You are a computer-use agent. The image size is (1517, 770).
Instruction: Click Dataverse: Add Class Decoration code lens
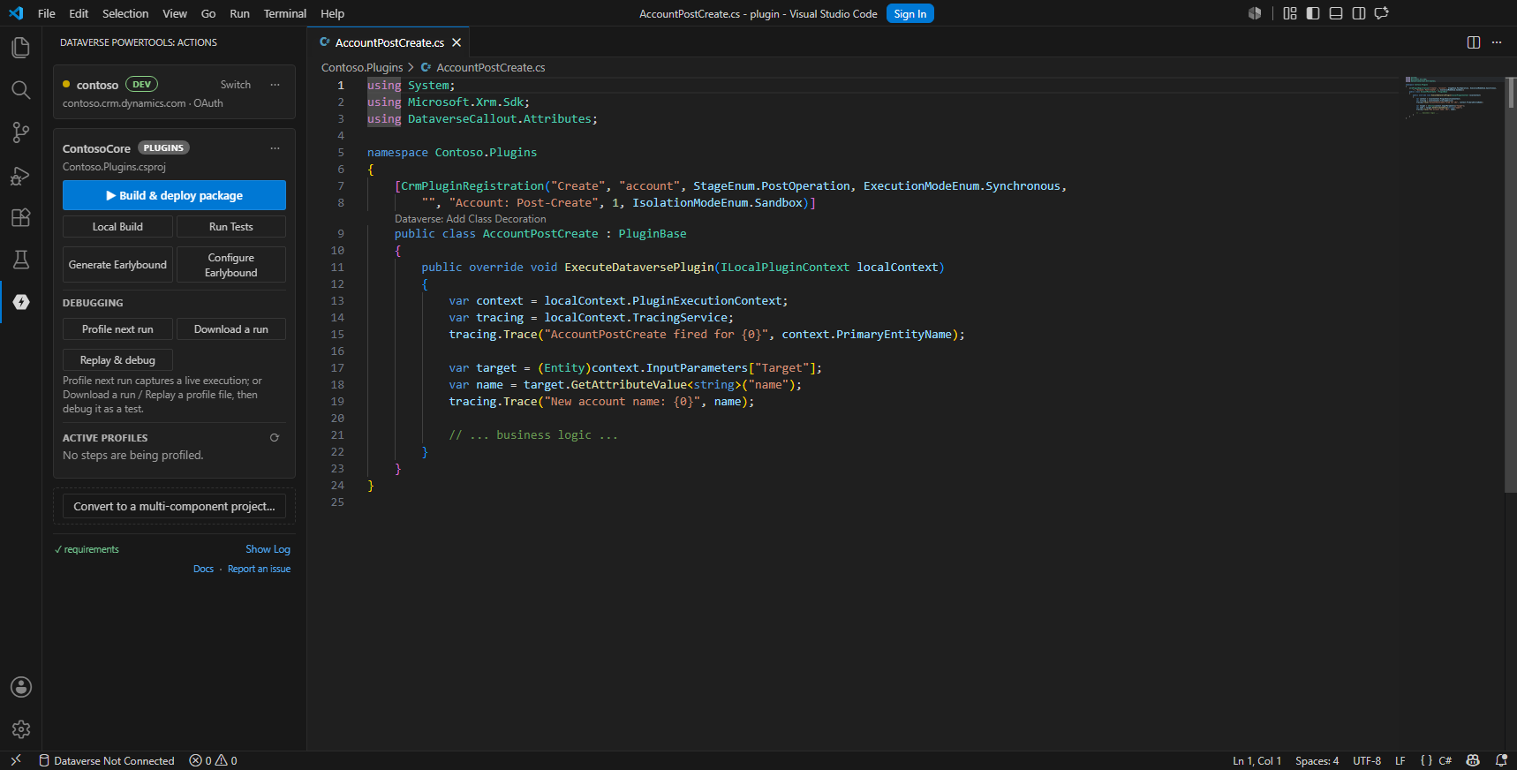[471, 219]
